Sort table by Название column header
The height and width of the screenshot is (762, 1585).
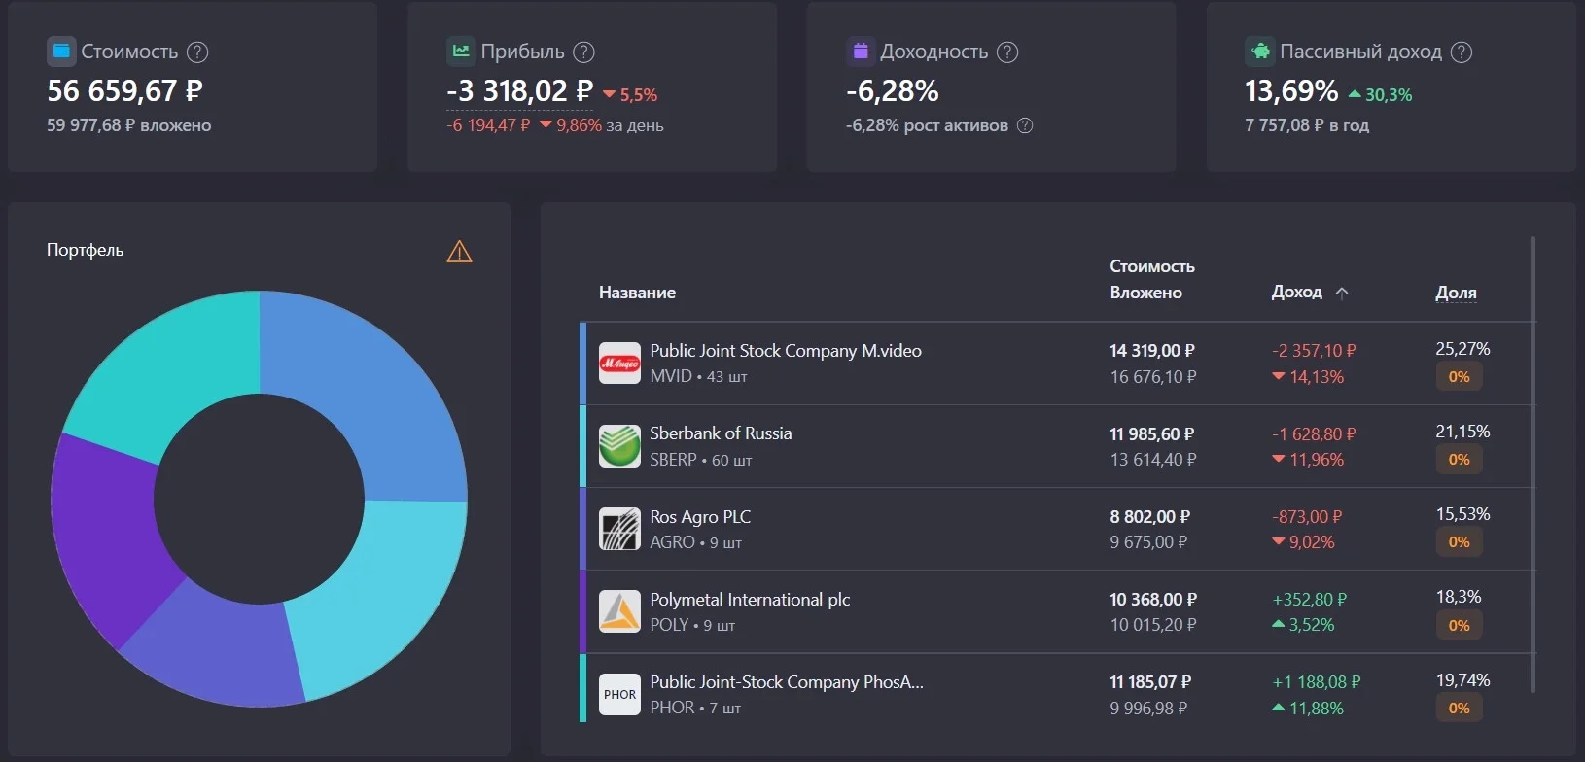tap(637, 293)
